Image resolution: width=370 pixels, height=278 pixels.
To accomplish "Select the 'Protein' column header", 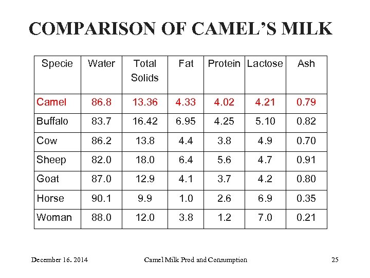I will pos(224,64).
